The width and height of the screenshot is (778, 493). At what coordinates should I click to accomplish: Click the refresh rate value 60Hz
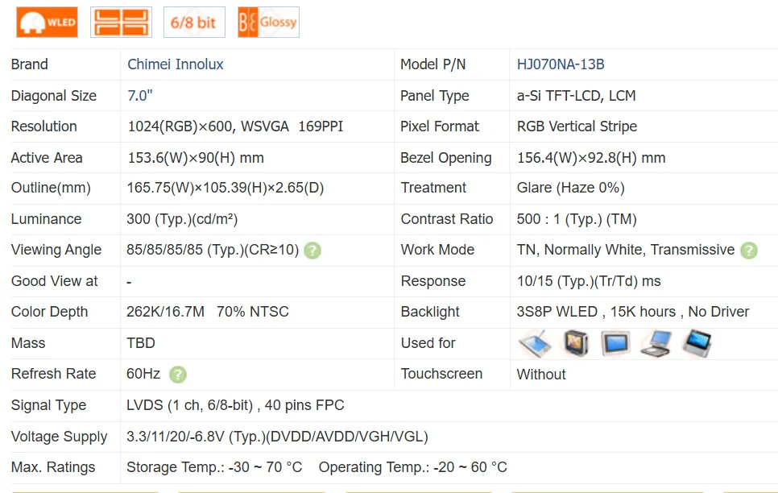click(x=143, y=374)
